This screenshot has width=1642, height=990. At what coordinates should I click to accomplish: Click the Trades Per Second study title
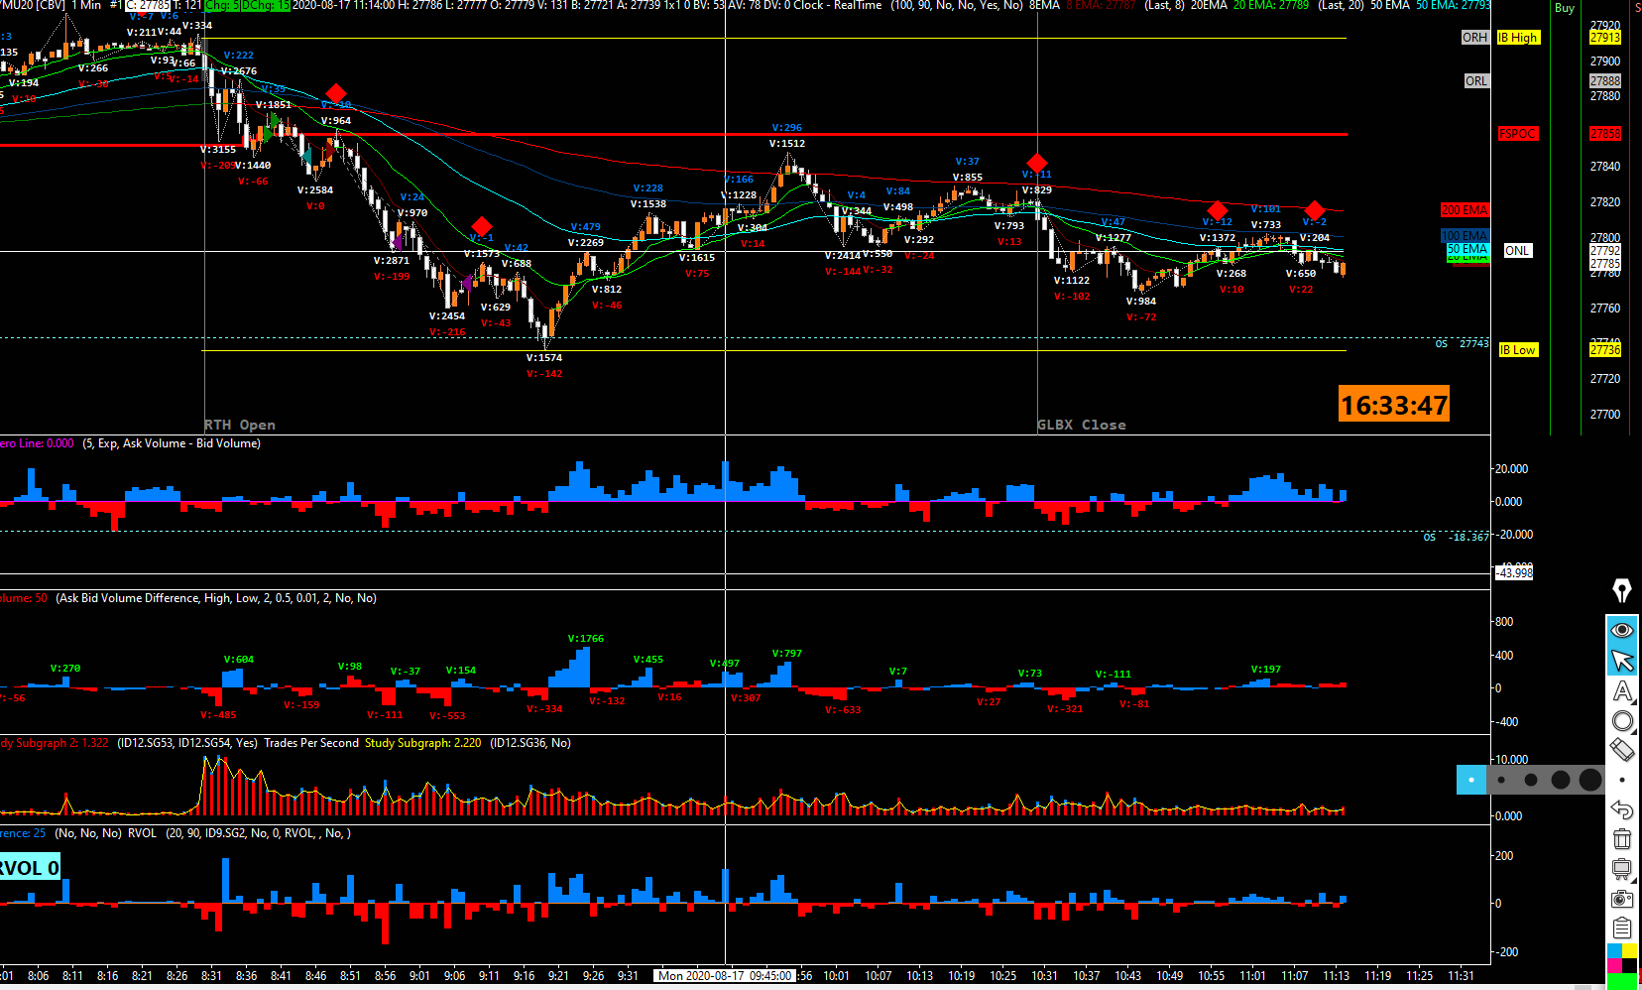[x=311, y=743]
